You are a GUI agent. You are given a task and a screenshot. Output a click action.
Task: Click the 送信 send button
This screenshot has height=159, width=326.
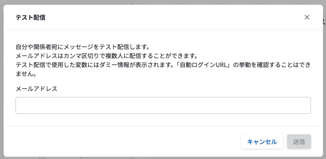point(299,142)
